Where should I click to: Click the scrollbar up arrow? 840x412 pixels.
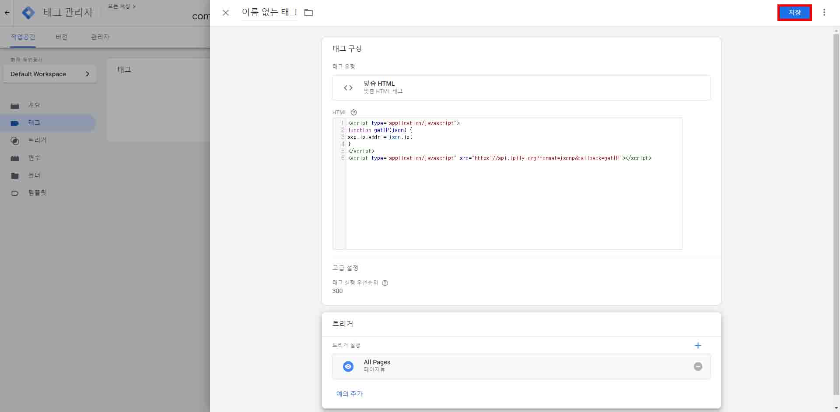click(x=836, y=31)
